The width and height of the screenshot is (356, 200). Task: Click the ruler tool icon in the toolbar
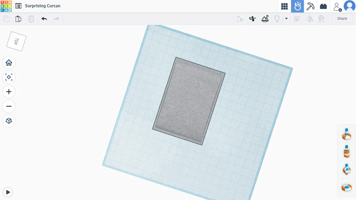(x=240, y=19)
